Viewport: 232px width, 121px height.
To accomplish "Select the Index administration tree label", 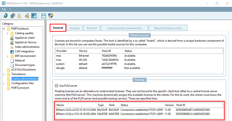I will pyautogui.click(x=27, y=47).
